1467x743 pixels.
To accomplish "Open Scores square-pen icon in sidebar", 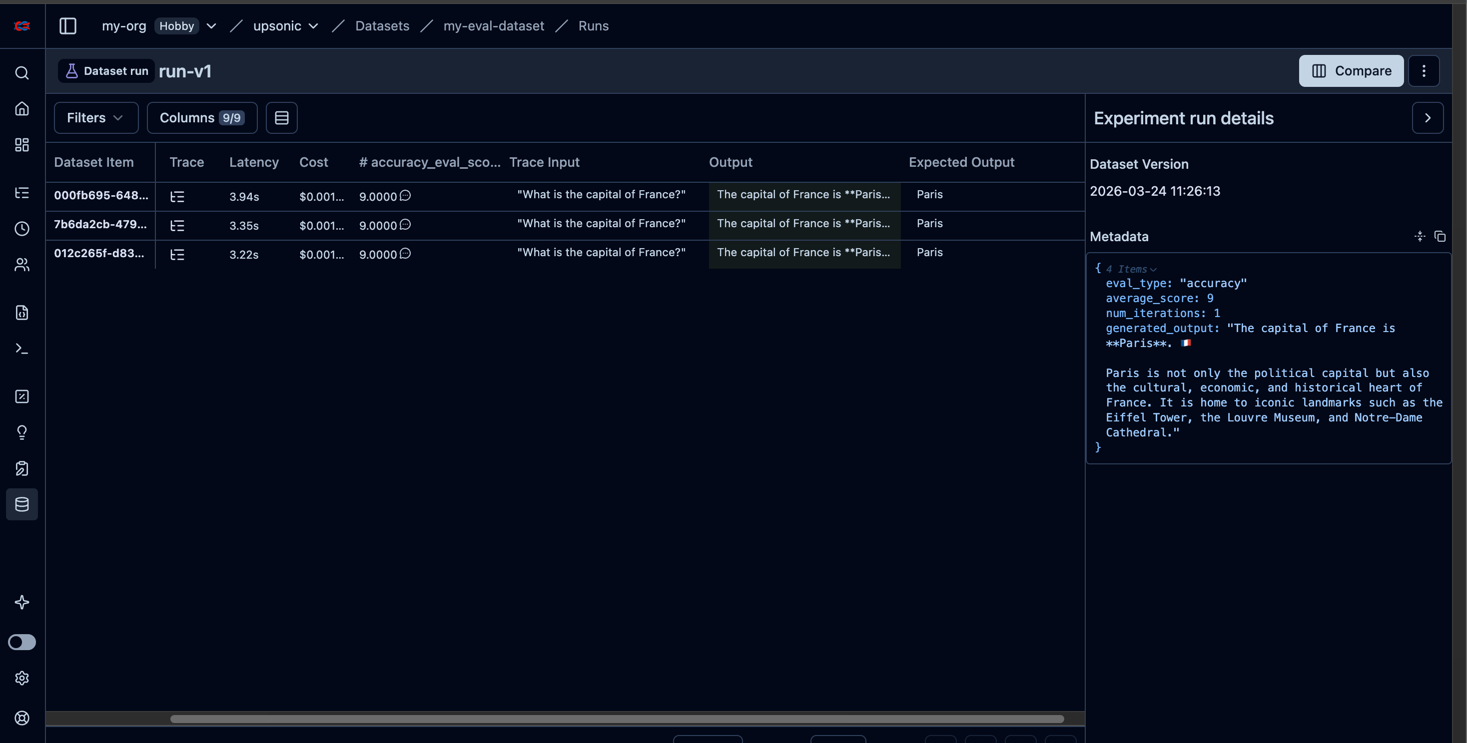I will [x=21, y=396].
